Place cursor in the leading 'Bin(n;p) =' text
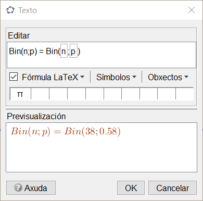 pyautogui.click(x=26, y=51)
